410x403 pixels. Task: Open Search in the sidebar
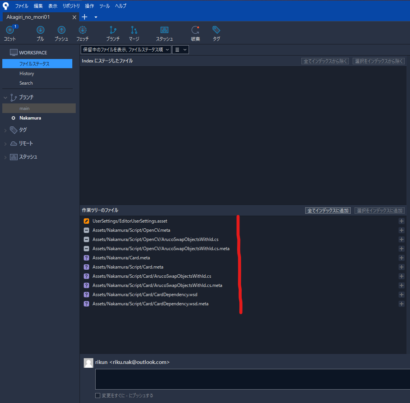point(26,83)
